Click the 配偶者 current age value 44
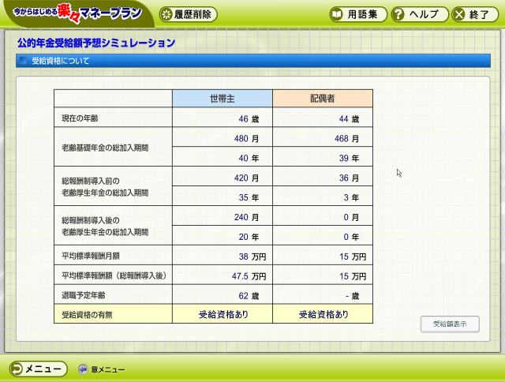 click(322, 118)
